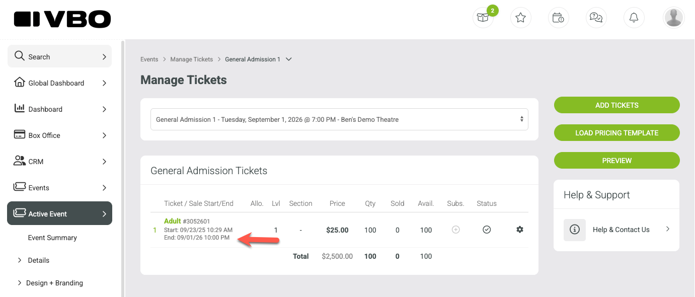
Task: Click the star favorites icon
Action: coord(521,18)
